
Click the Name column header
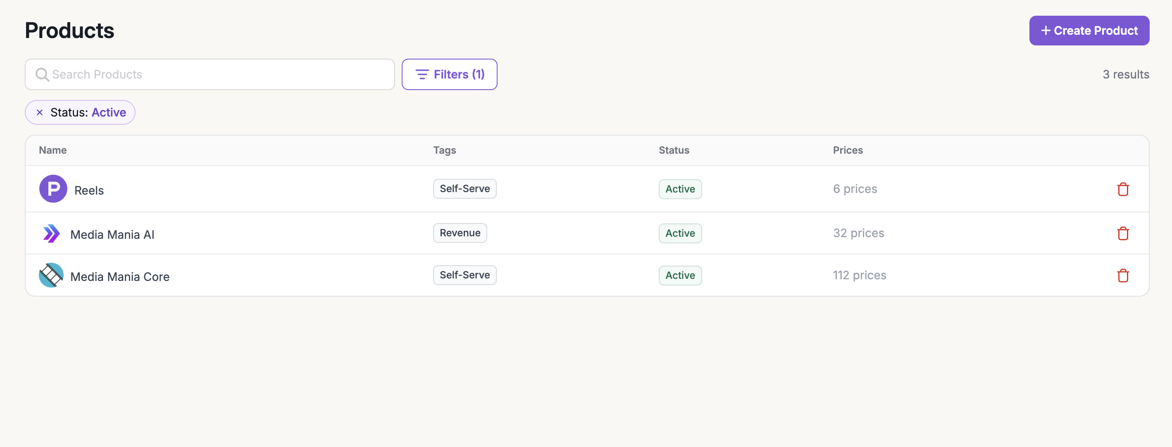(53, 150)
